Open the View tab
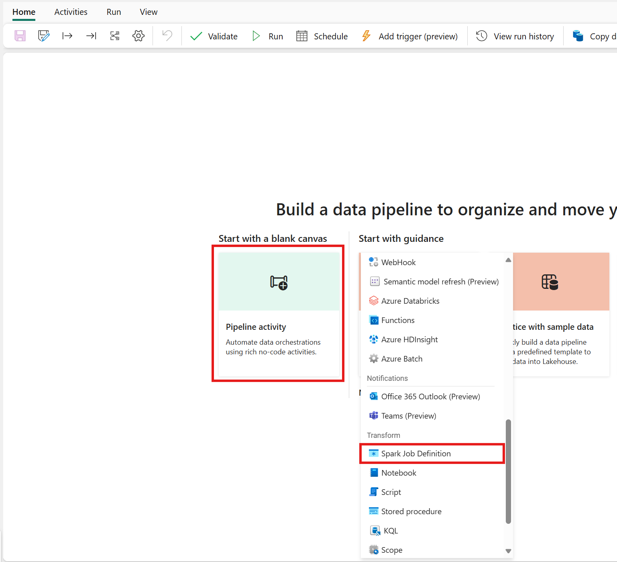This screenshot has height=562, width=617. click(149, 12)
